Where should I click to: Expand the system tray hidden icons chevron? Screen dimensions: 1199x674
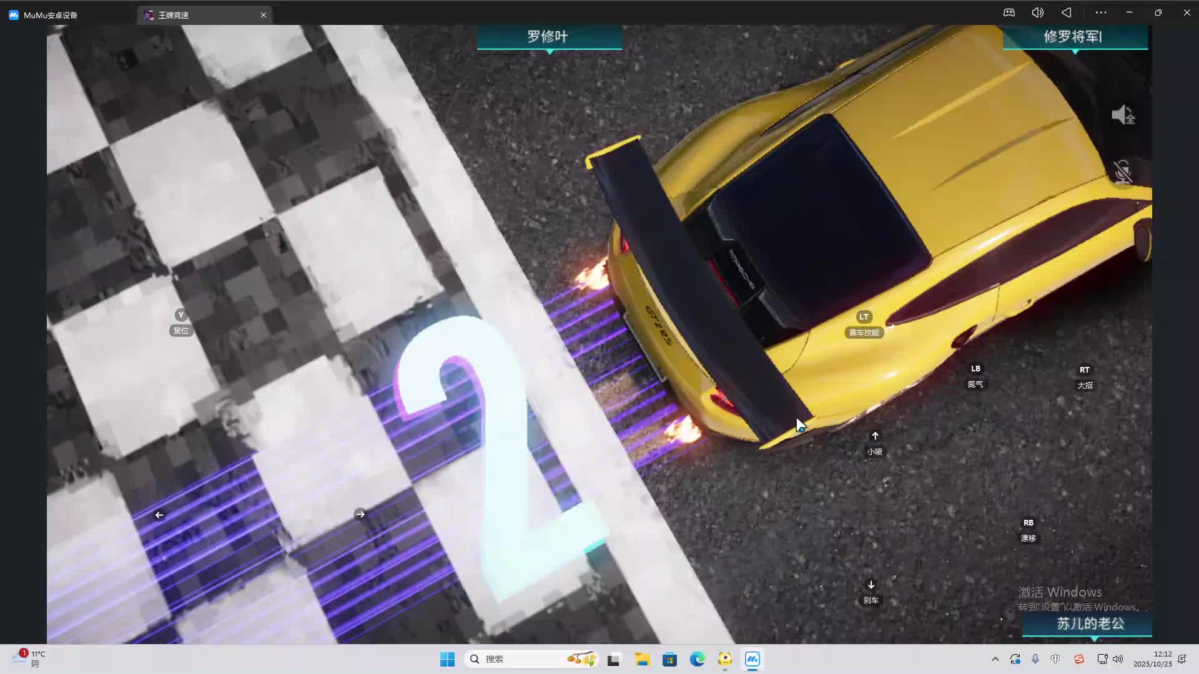(995, 659)
